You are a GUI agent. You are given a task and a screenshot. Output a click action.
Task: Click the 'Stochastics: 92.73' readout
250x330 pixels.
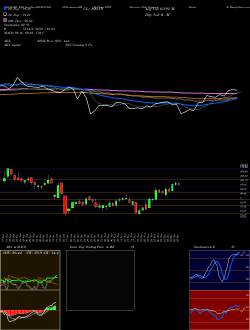click(15, 25)
